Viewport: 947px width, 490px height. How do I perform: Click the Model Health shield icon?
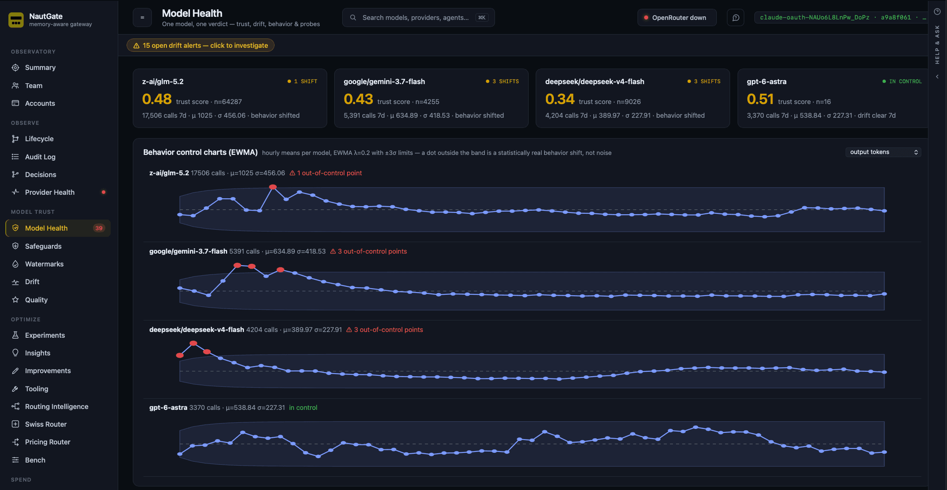click(x=15, y=228)
